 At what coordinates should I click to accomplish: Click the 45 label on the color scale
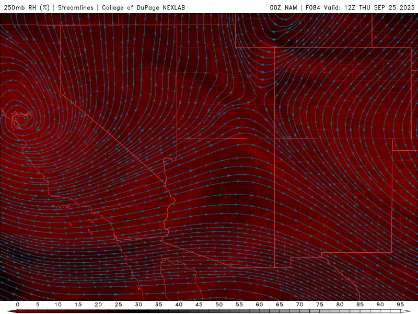[x=199, y=305]
